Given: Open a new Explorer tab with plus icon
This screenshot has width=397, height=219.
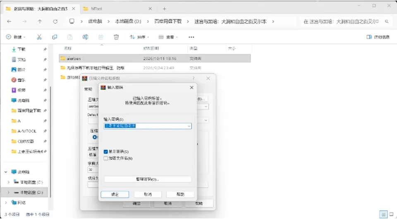Looking at the screenshot, I should (164, 9).
